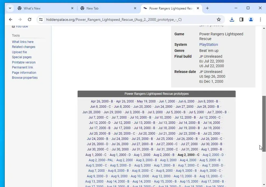Open Related changes in Tools
The width and height of the screenshot is (266, 187).
(x=23, y=47)
